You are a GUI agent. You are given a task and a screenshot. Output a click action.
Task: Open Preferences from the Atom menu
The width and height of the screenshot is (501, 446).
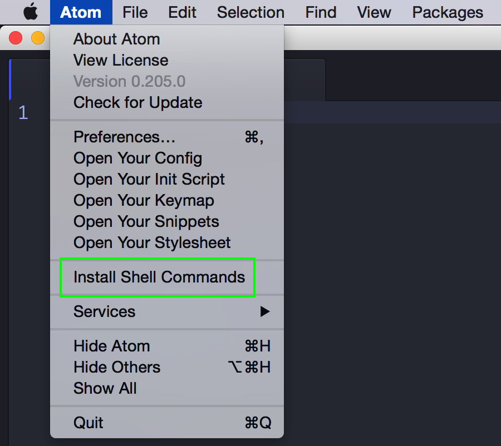click(x=125, y=137)
